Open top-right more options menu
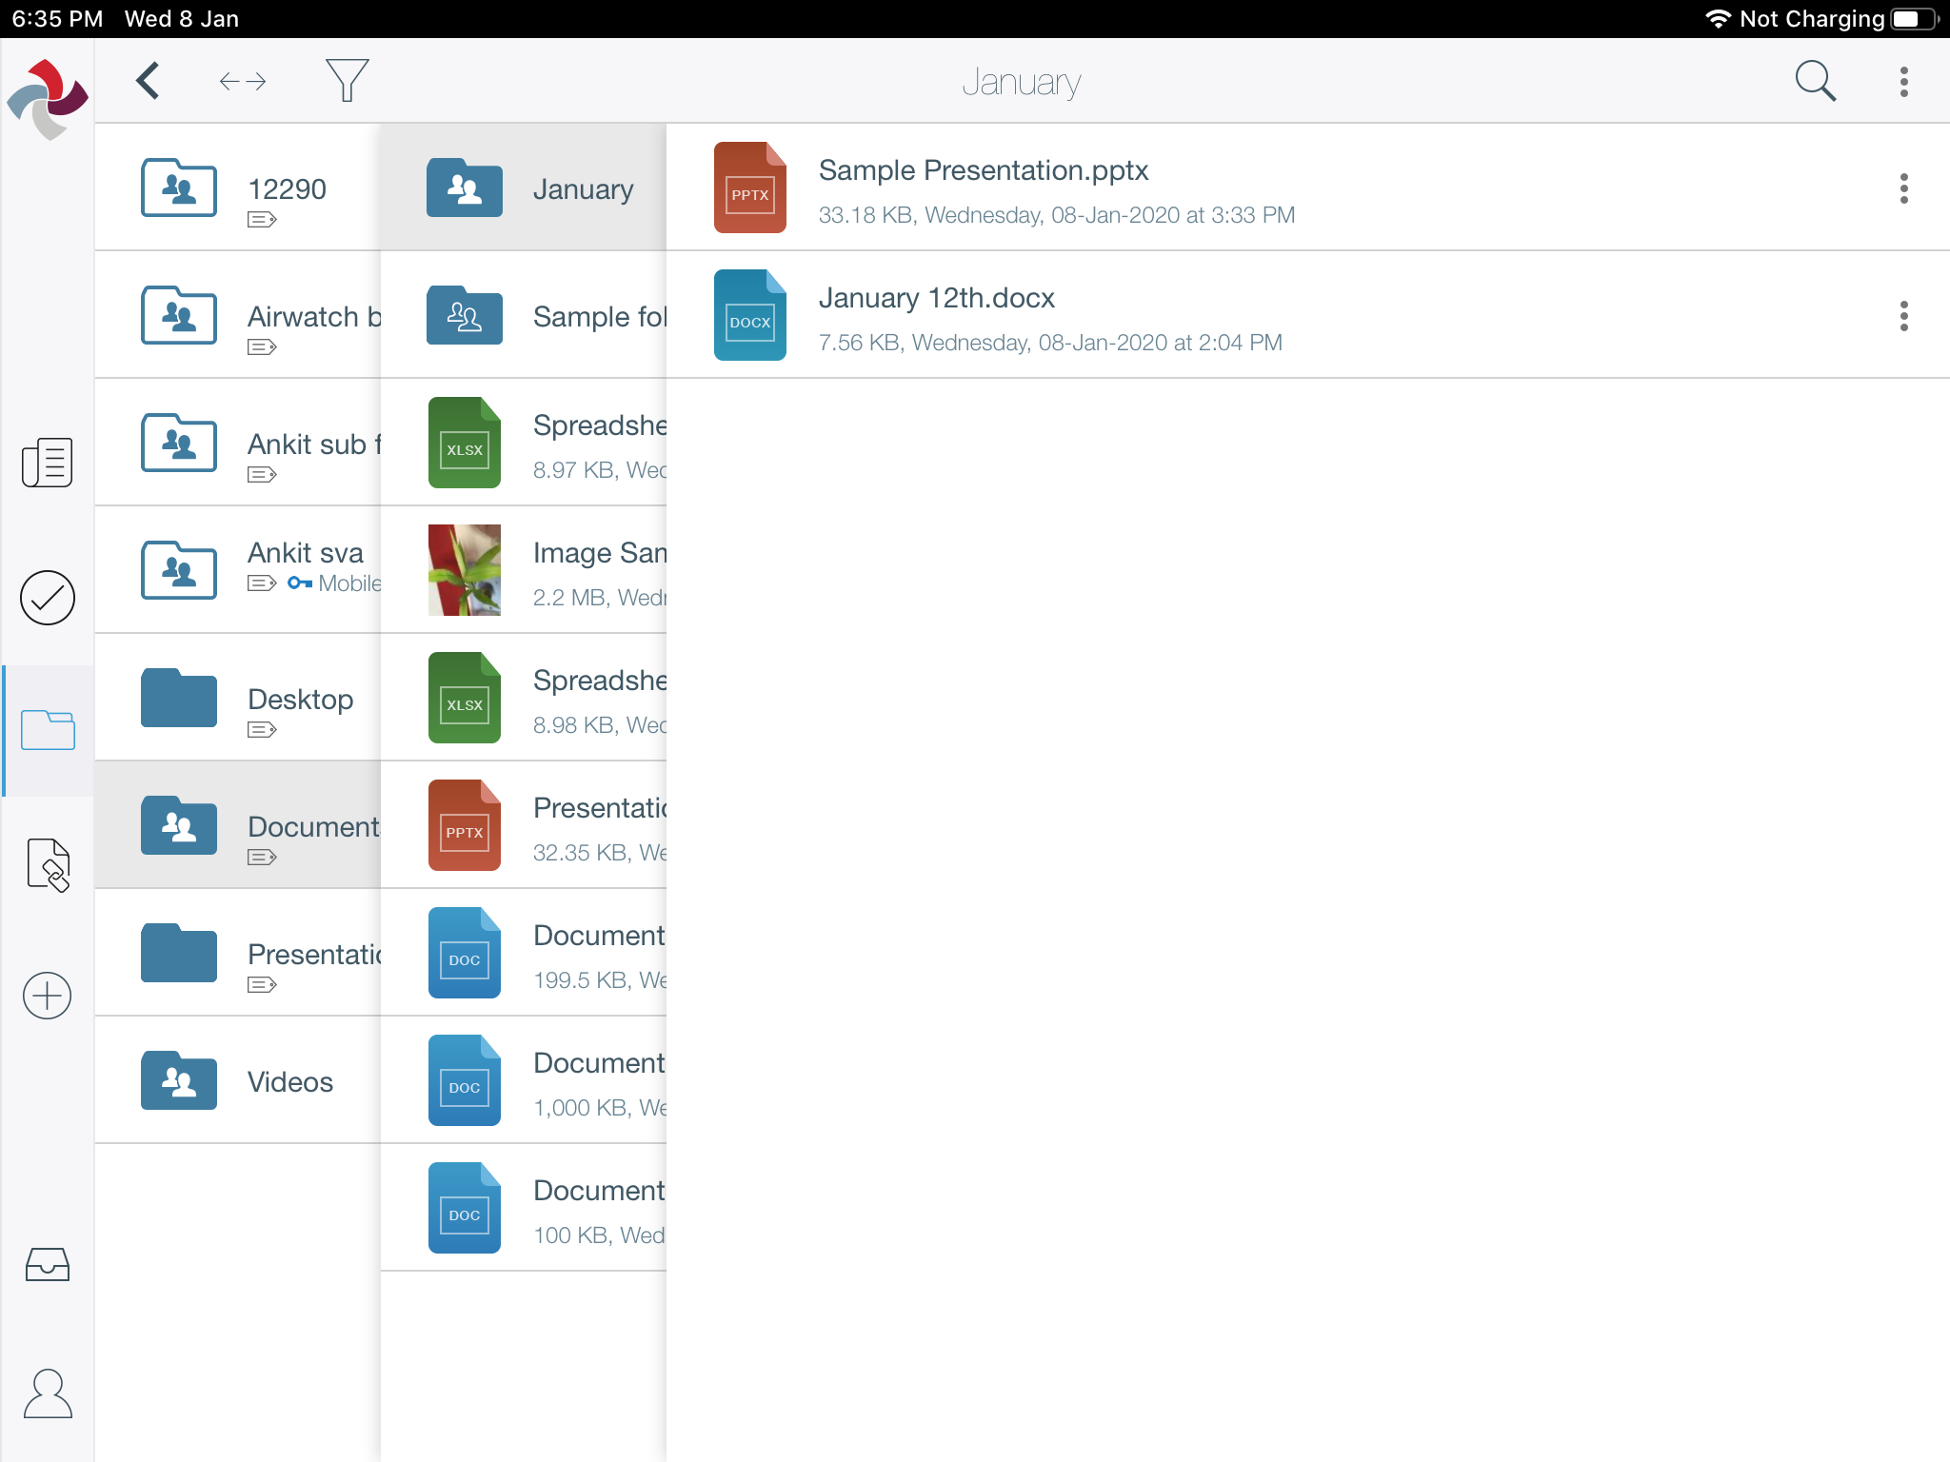This screenshot has width=1950, height=1462. point(1903,81)
